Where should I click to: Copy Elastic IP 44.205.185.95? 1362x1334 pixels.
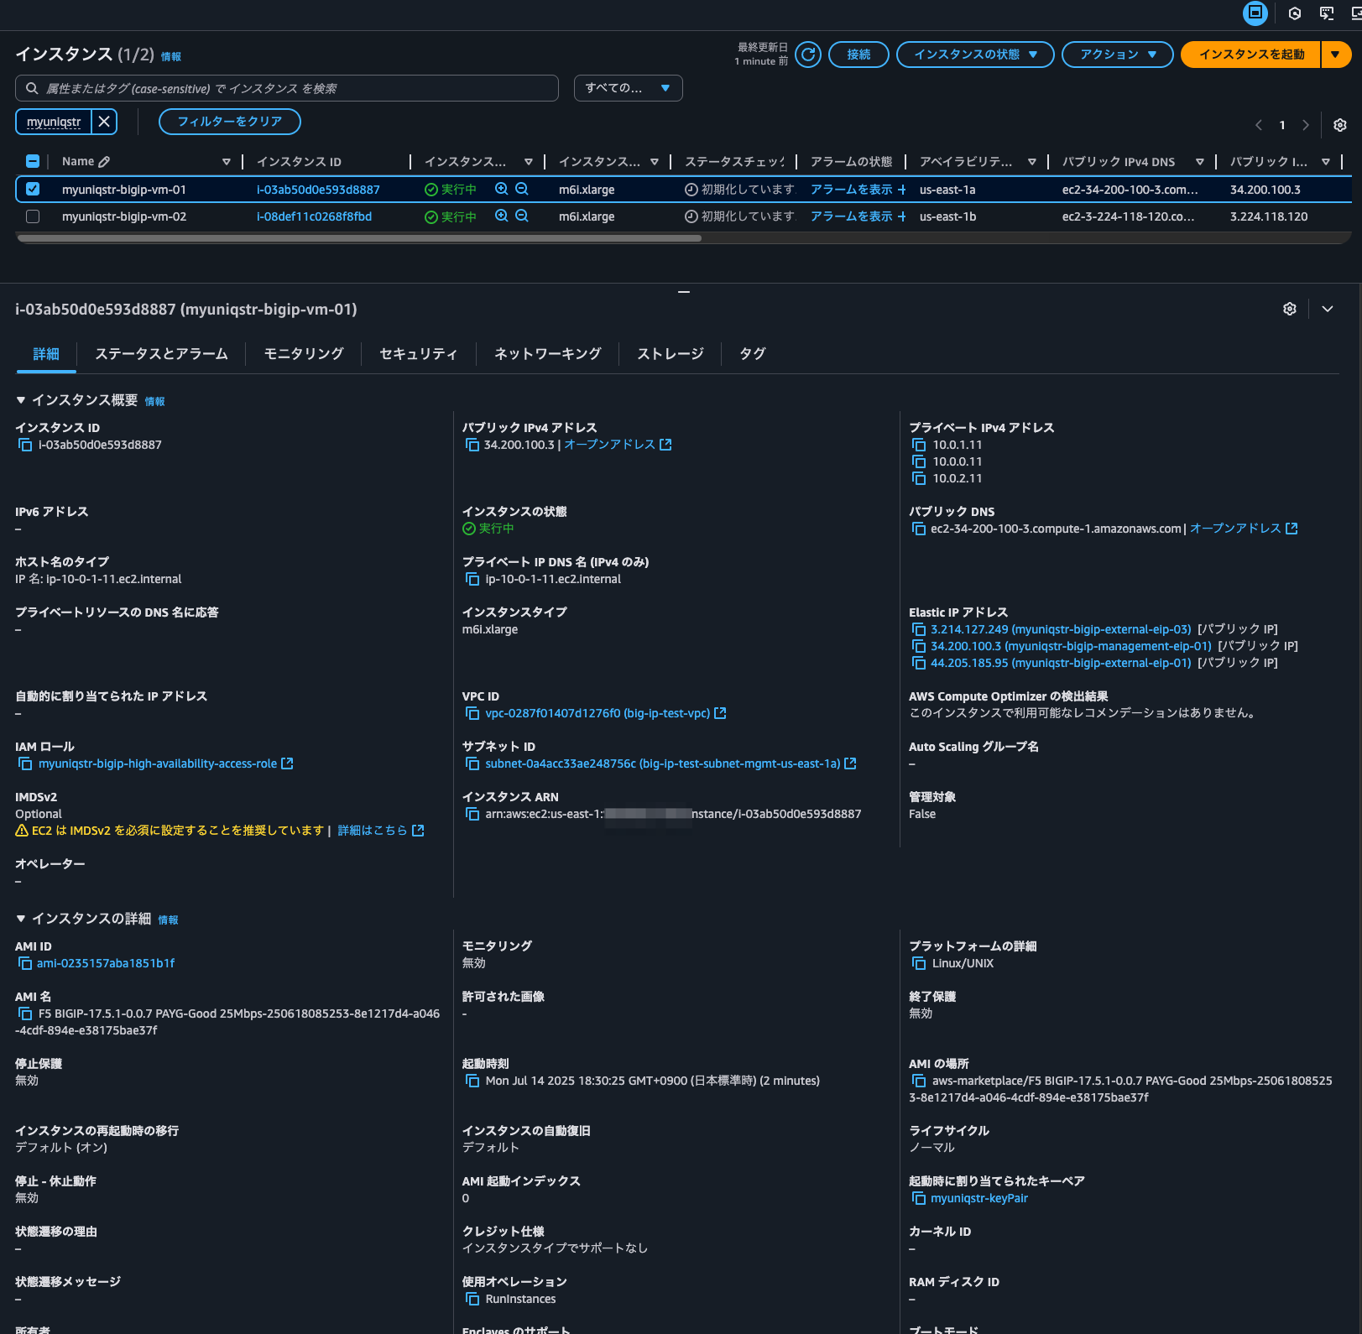point(919,663)
